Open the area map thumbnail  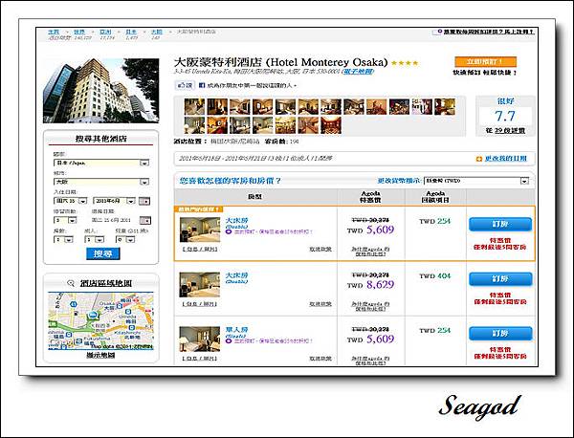click(101, 321)
